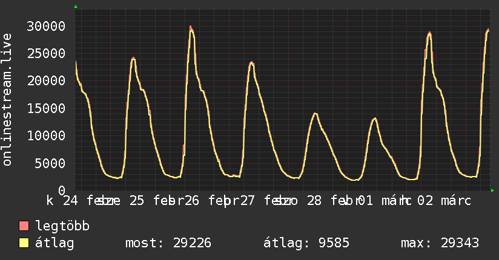Click the most: 29226 value
Viewport: 499px width, 260px height.
click(168, 243)
